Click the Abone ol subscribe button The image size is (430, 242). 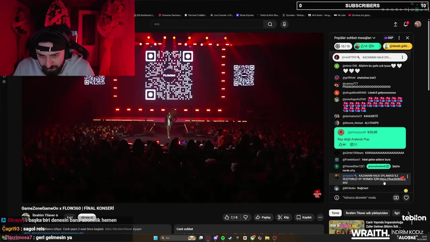pos(87,217)
